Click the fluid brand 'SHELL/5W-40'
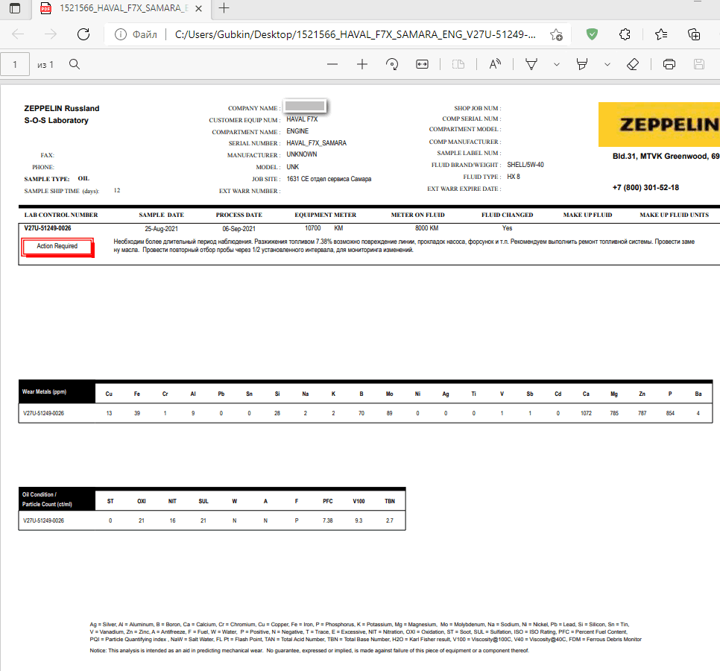This screenshot has height=671, width=720. click(x=525, y=165)
